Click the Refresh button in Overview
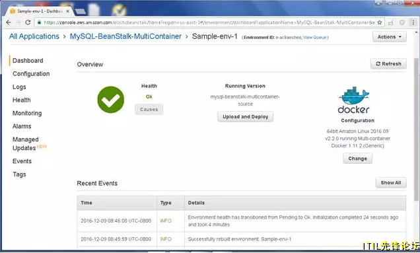The height and width of the screenshot is (253, 420). pos(388,64)
